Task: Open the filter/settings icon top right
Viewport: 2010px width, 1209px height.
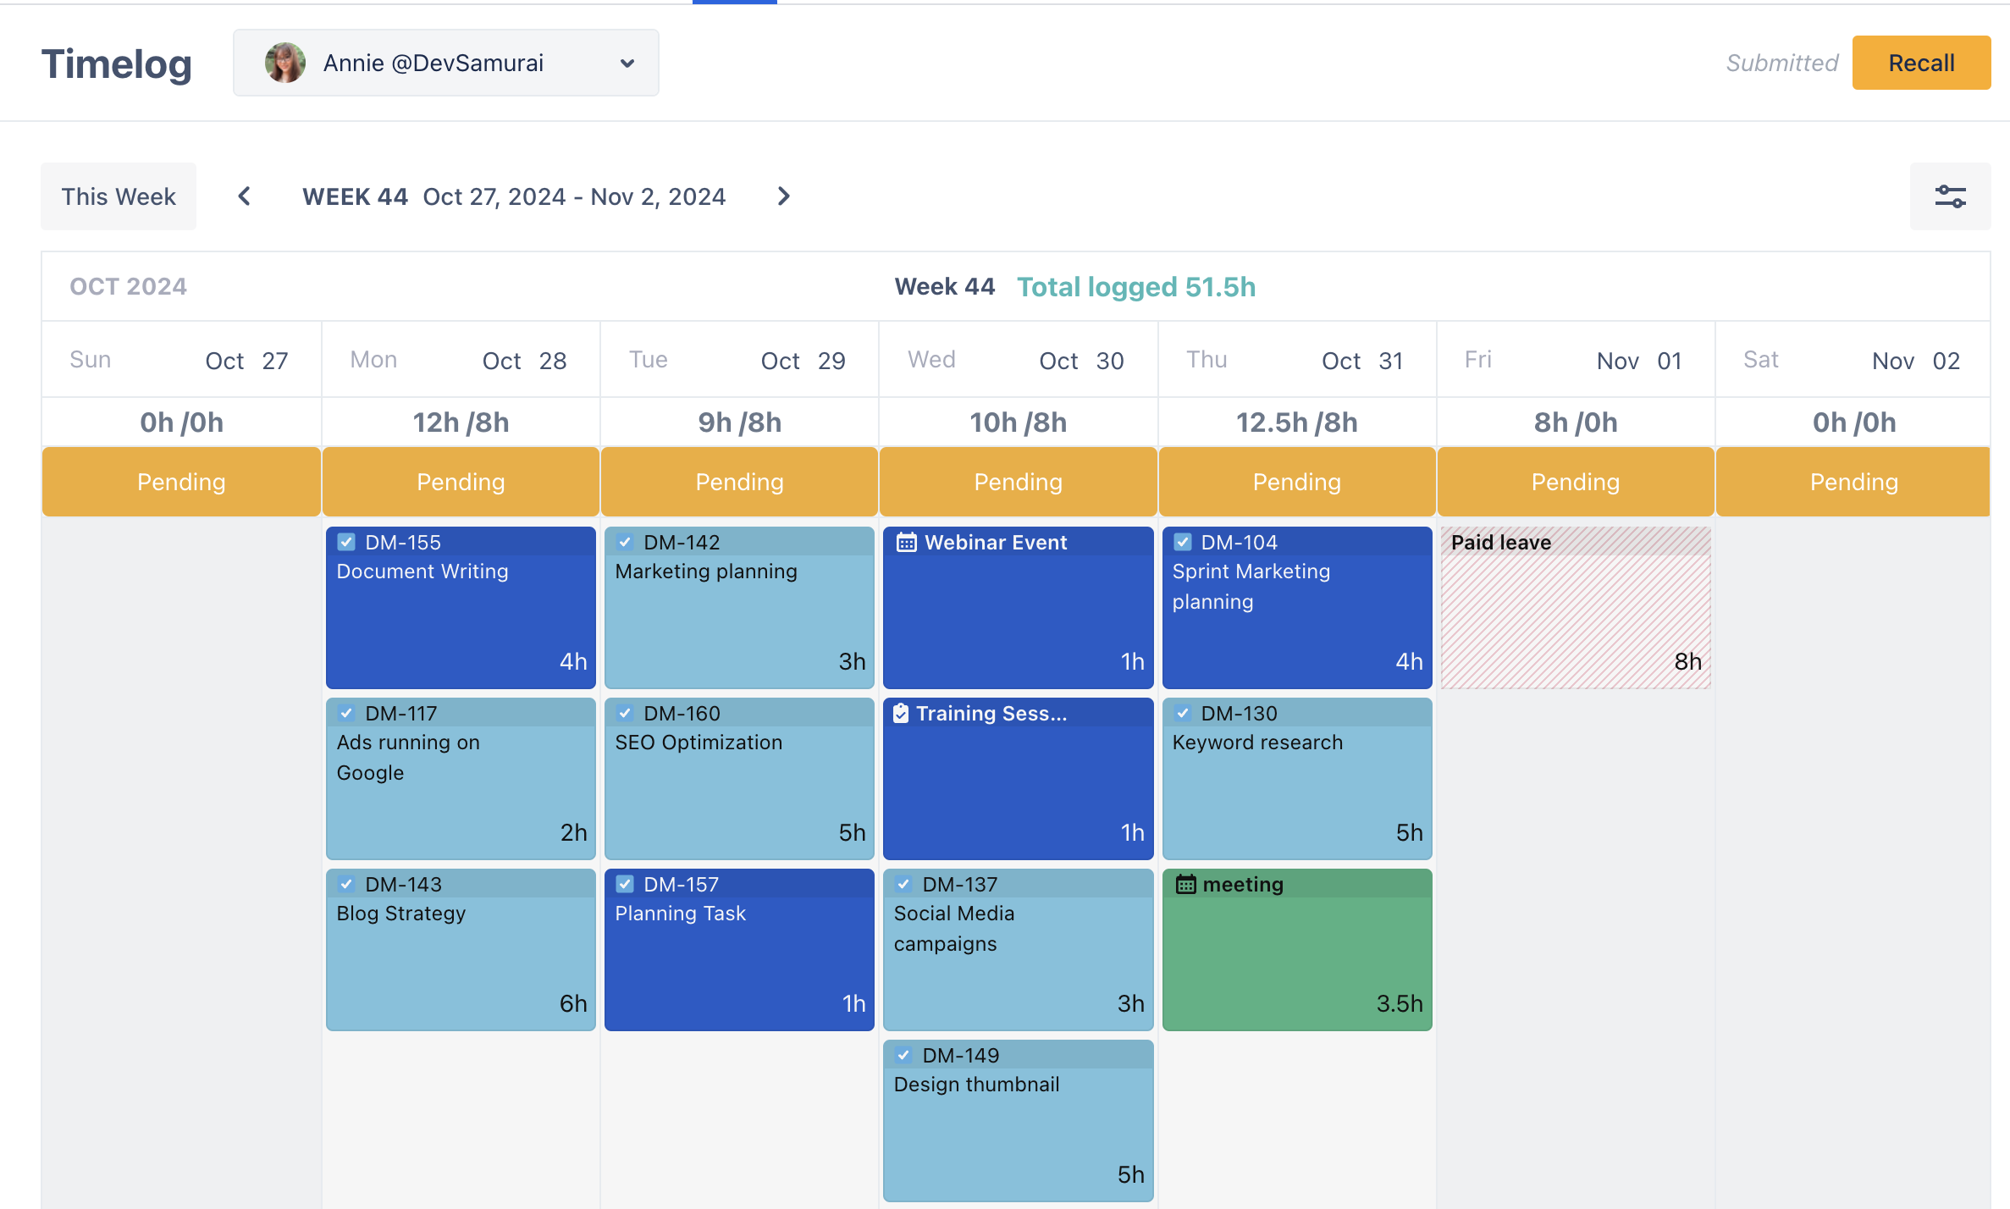Action: point(1950,196)
